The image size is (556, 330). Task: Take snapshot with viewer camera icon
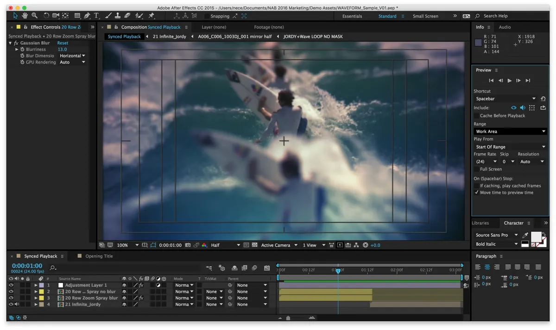tap(188, 245)
